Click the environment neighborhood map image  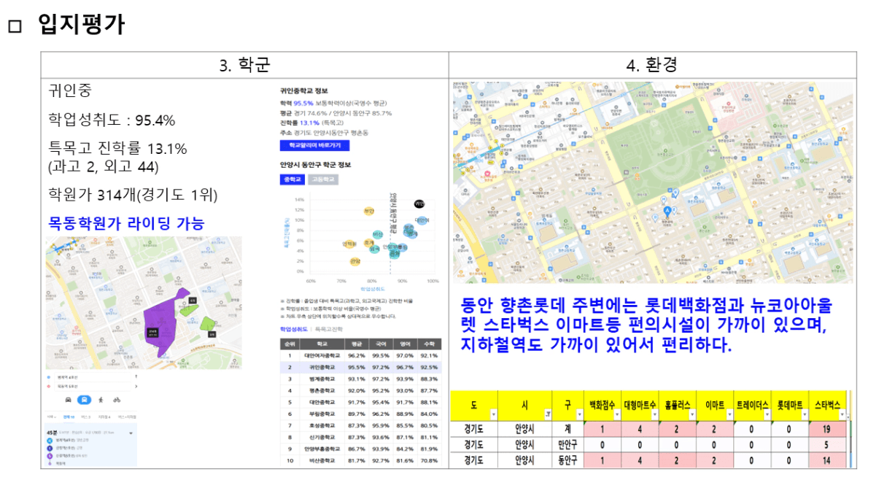coord(652,182)
